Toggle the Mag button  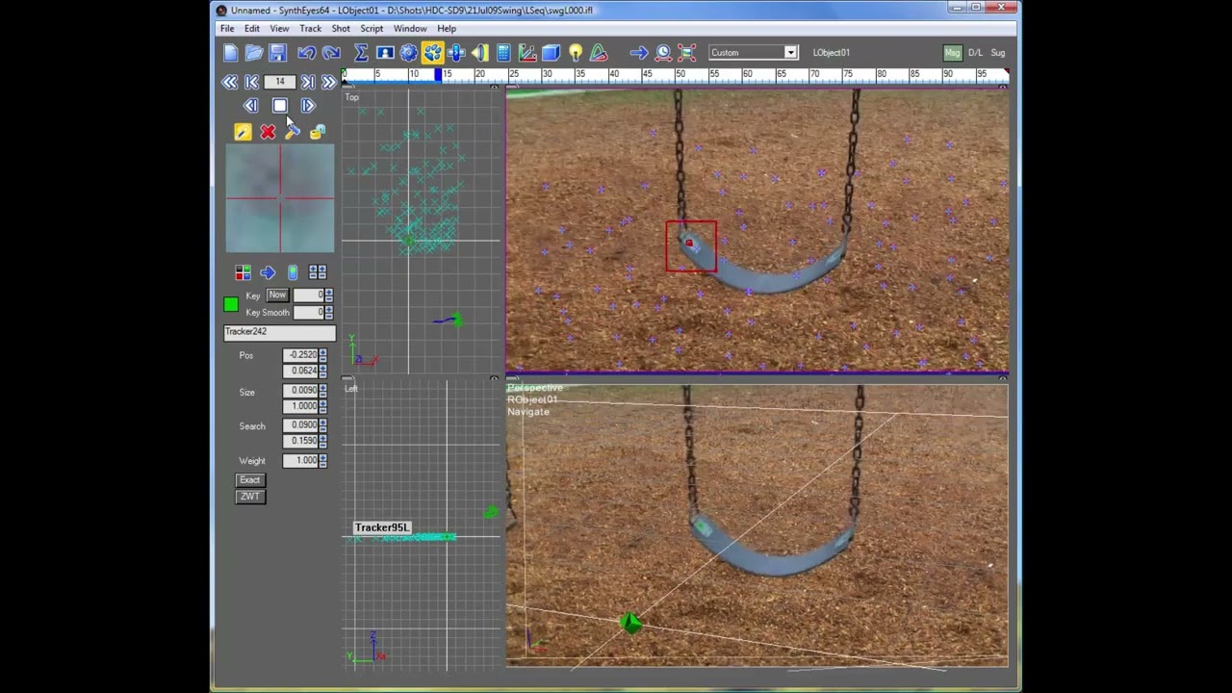click(953, 53)
